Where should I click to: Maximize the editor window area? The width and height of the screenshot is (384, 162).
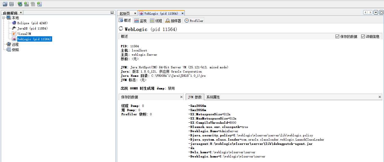point(381,12)
